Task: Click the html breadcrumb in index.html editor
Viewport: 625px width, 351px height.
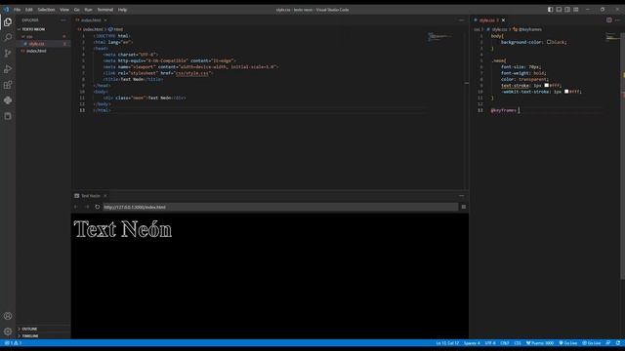Action: click(x=115, y=29)
